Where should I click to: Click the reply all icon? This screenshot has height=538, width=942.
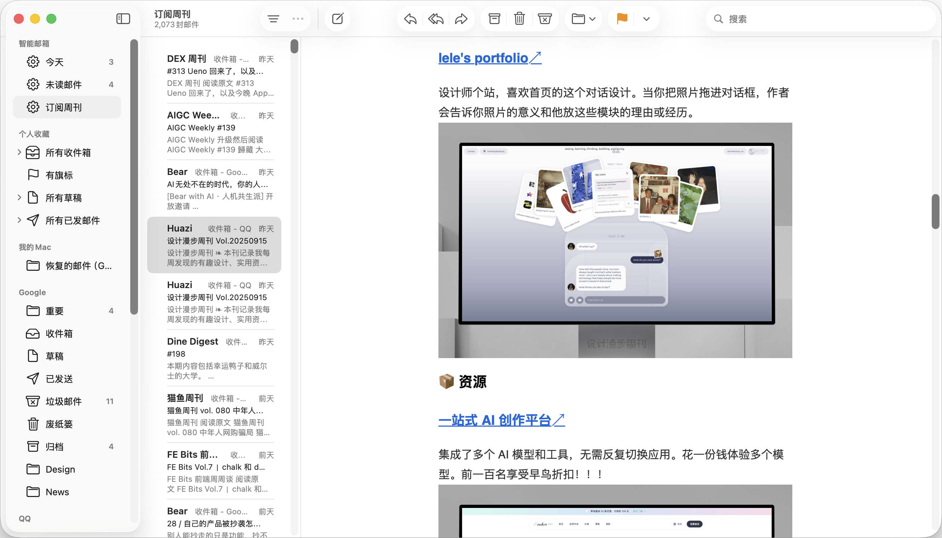pos(436,18)
